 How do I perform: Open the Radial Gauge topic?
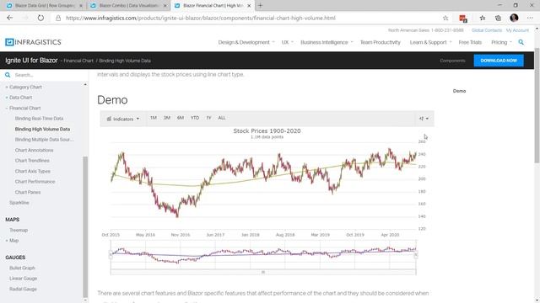coord(23,289)
